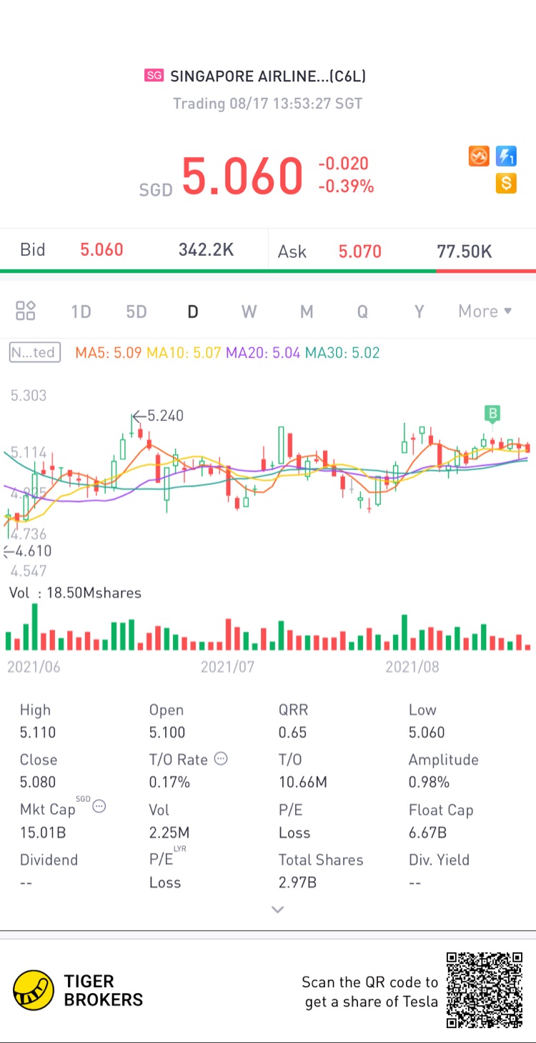
Task: Select the W weekly chart tab
Action: (249, 311)
